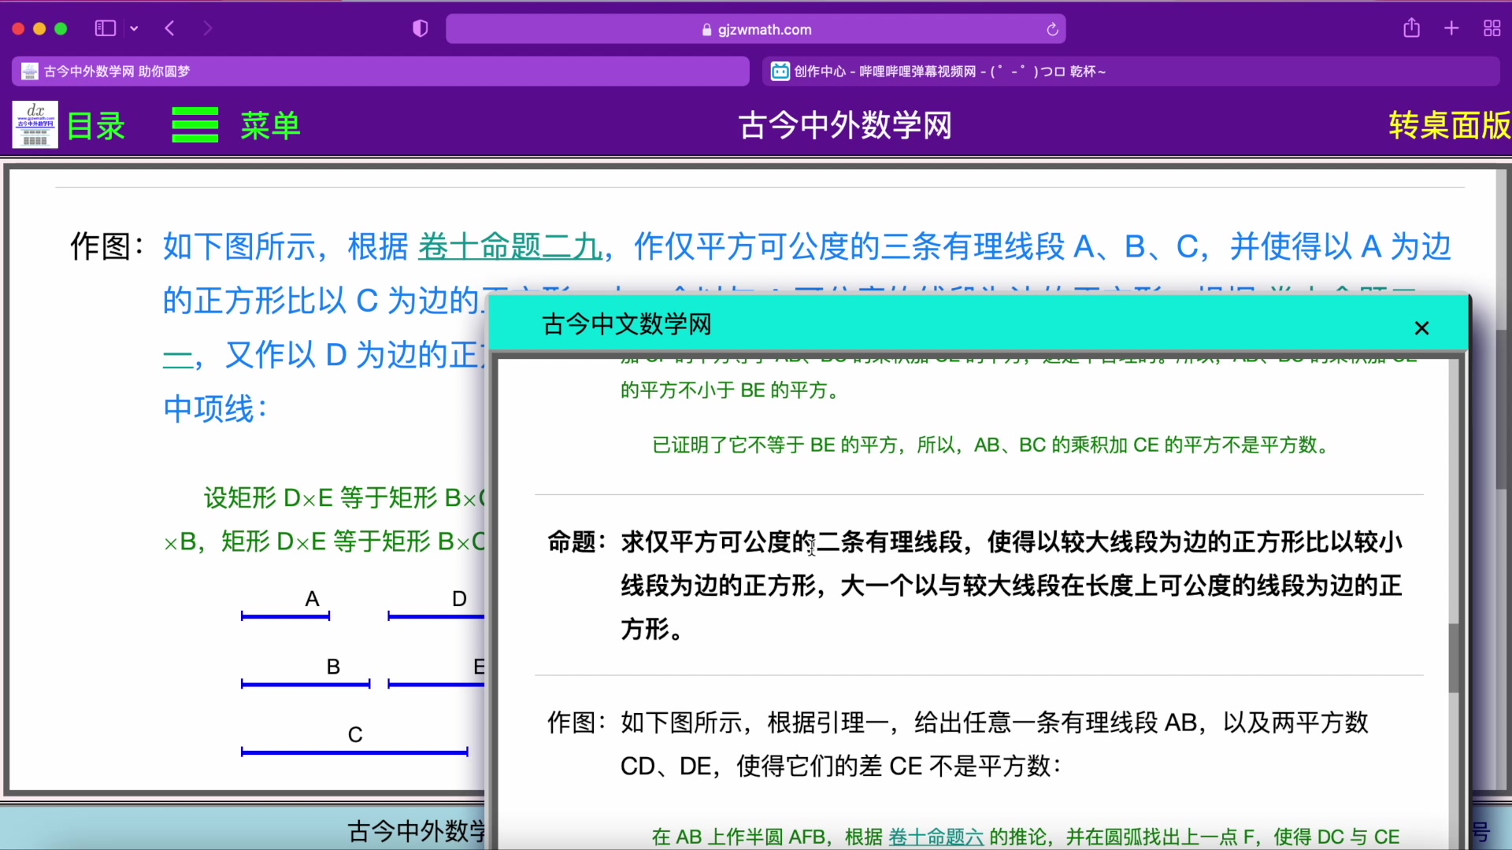
Task: Switch to 古今中外数学网 助你圆梦 tab
Action: (x=380, y=71)
